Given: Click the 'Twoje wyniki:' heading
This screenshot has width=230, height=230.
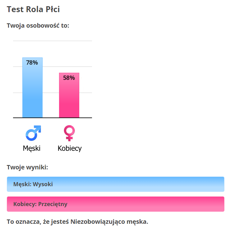Looking at the screenshot, I should (27, 167).
